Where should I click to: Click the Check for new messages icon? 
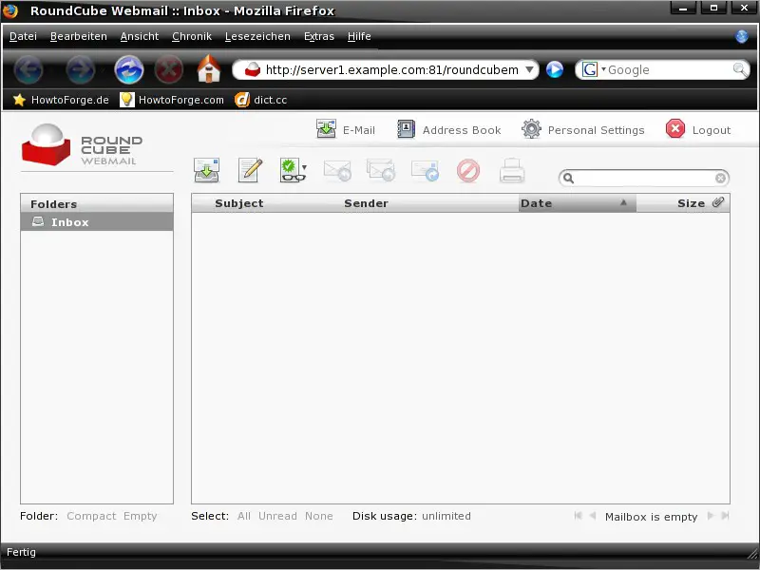206,170
